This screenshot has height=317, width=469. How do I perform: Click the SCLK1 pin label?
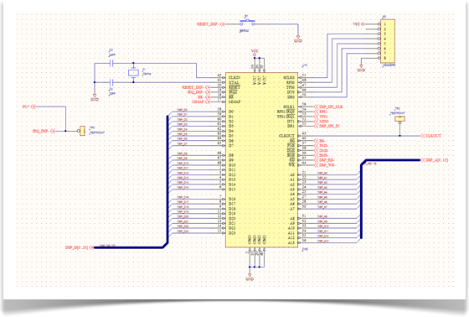pyautogui.click(x=289, y=107)
